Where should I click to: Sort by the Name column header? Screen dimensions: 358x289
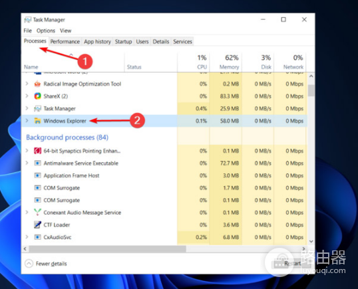[x=73, y=62]
